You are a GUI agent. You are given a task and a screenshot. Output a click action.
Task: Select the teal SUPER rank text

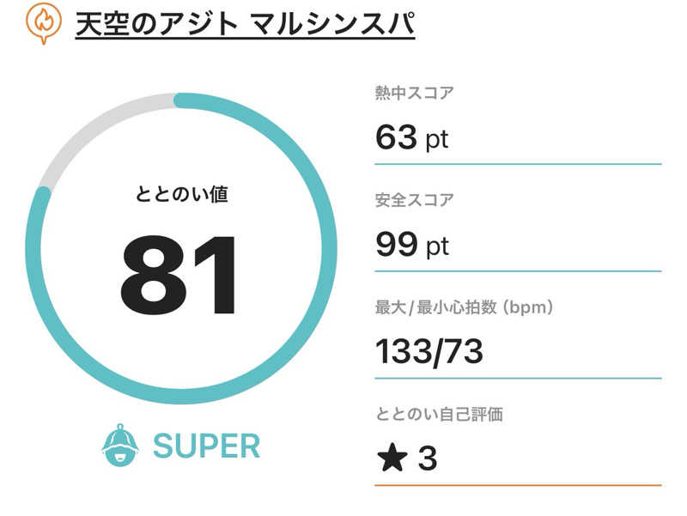point(206,446)
